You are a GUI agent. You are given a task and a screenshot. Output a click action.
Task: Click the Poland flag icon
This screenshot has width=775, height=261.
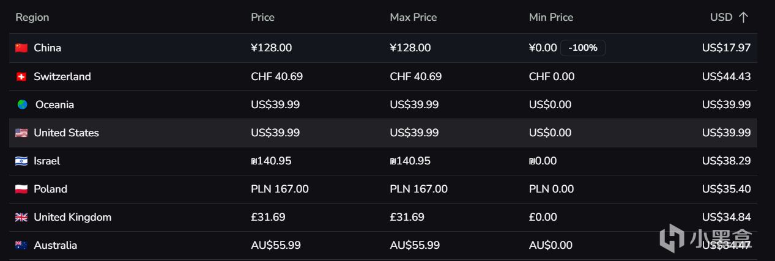pos(21,189)
